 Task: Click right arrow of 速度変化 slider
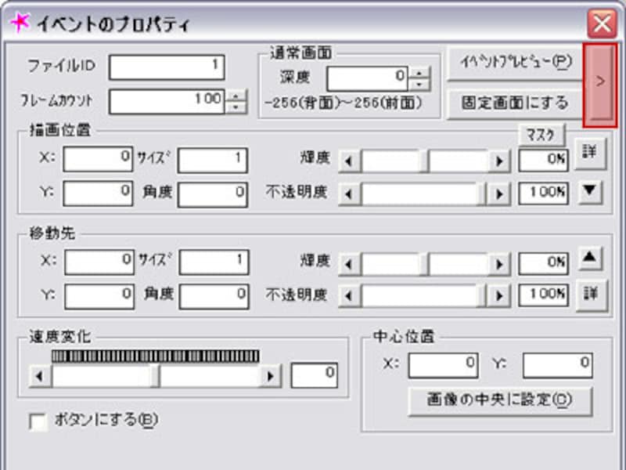click(271, 377)
